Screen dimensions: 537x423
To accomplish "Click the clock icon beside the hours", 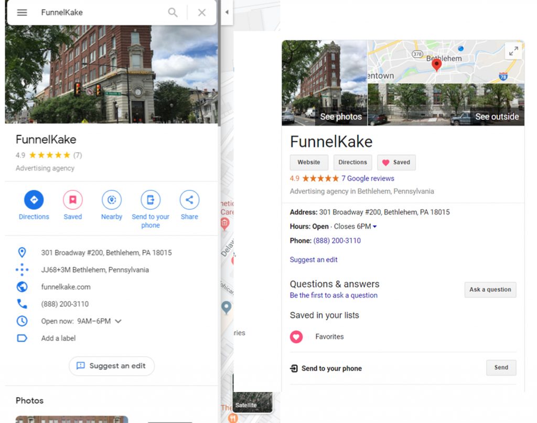I will [x=22, y=321].
